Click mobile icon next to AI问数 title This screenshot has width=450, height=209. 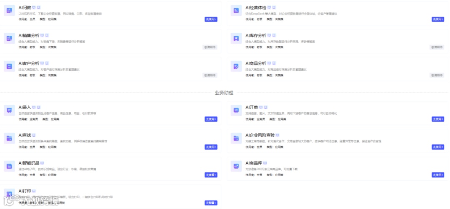[x=39, y=8]
